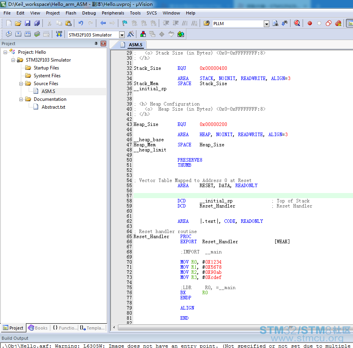Select Startup Files group

pyautogui.click(x=46, y=68)
